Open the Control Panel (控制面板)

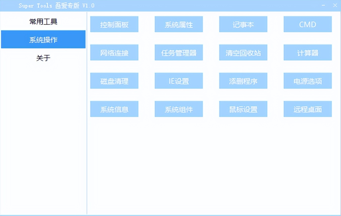pos(114,24)
